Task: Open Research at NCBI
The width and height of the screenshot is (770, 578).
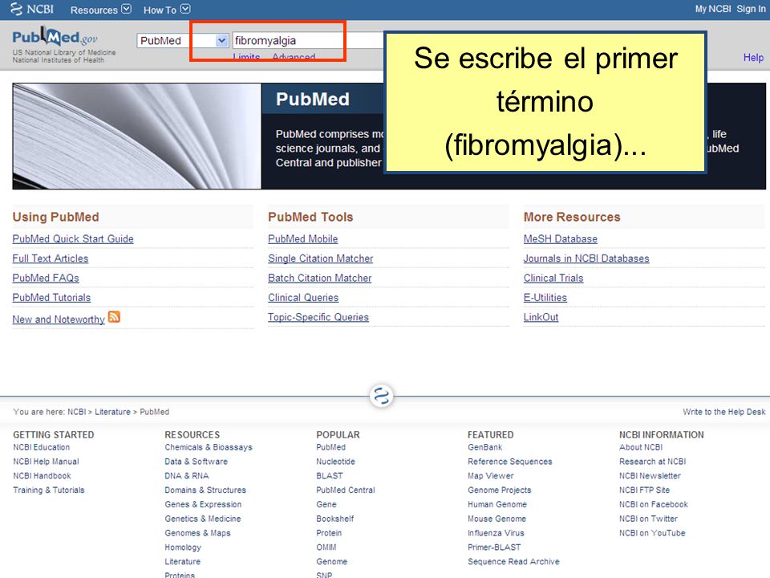Action: point(652,462)
